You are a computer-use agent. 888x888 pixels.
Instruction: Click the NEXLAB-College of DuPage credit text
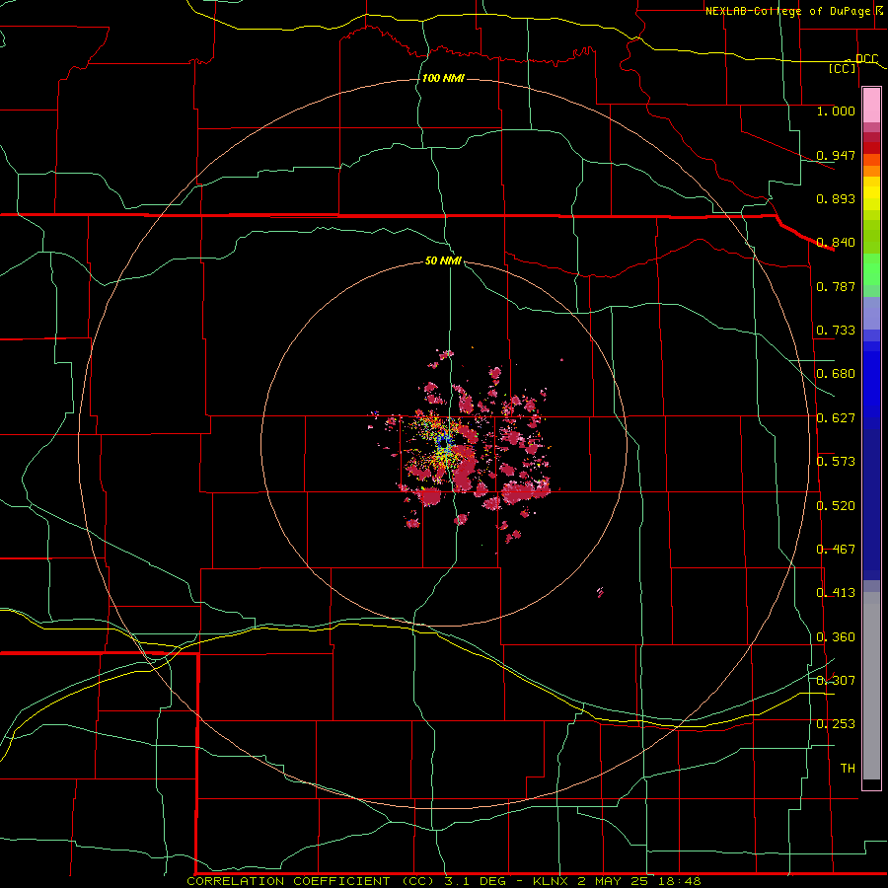coord(787,11)
